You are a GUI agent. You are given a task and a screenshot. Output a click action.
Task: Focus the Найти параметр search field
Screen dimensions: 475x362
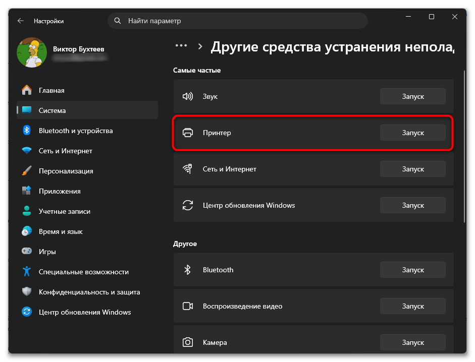coord(238,21)
